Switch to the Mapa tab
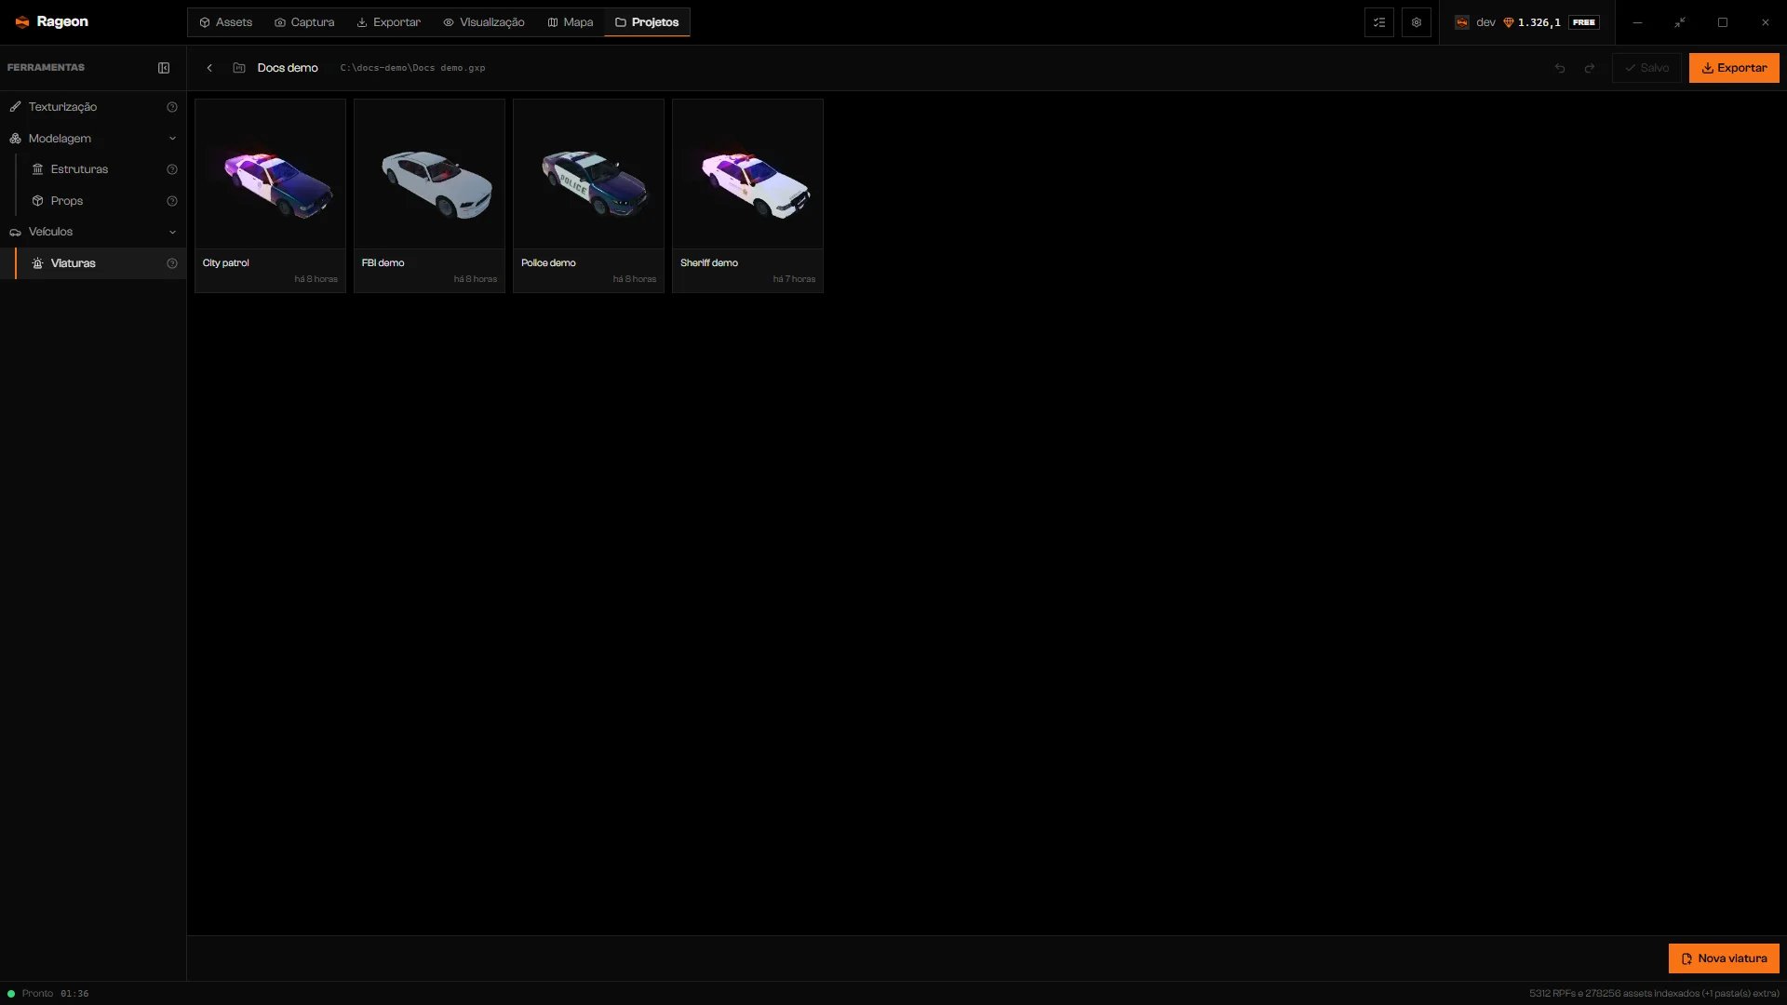This screenshot has height=1005, width=1787. 571,22
